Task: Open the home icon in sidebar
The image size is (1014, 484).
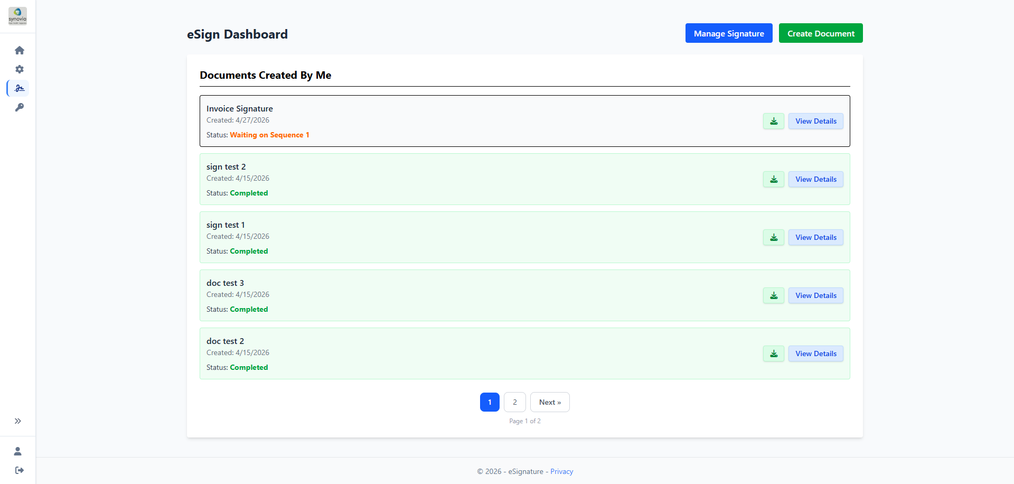Action: coord(20,50)
